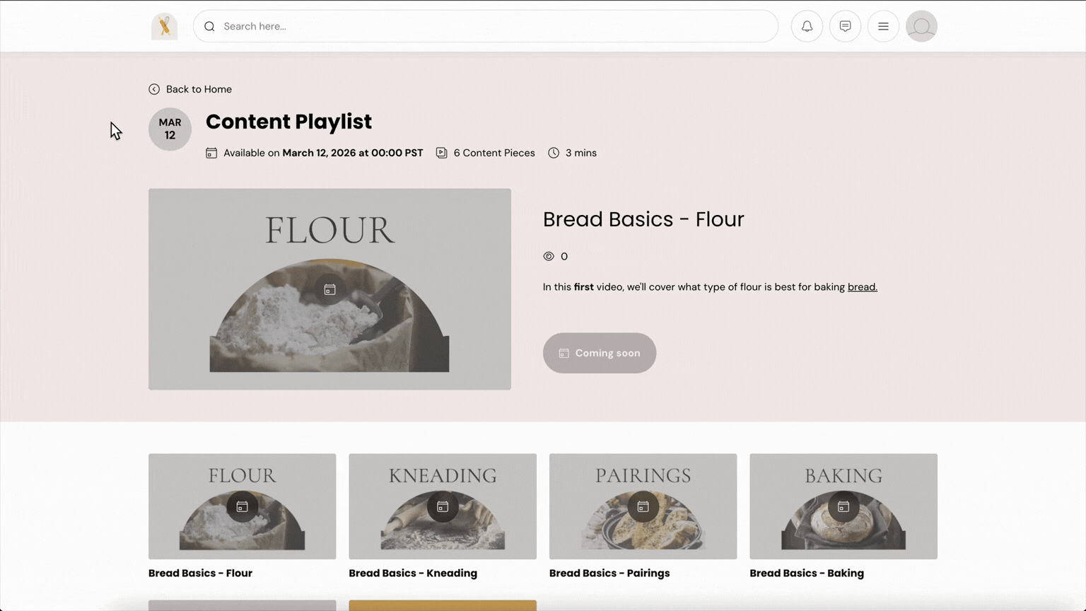Click the view count eye icon
This screenshot has width=1086, height=611.
pyautogui.click(x=549, y=256)
